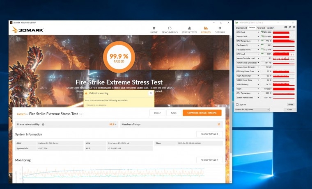Click the 3DMark window vertical scrollbar

pos(231,96)
